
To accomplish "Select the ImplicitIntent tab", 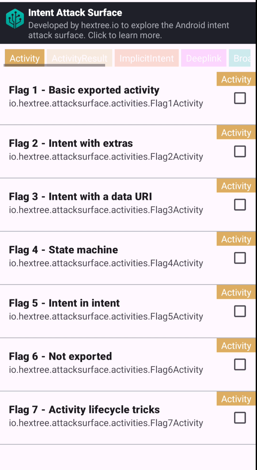I will [146, 58].
